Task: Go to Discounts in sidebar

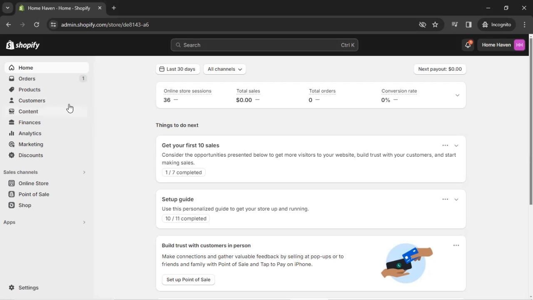Action: pos(30,155)
